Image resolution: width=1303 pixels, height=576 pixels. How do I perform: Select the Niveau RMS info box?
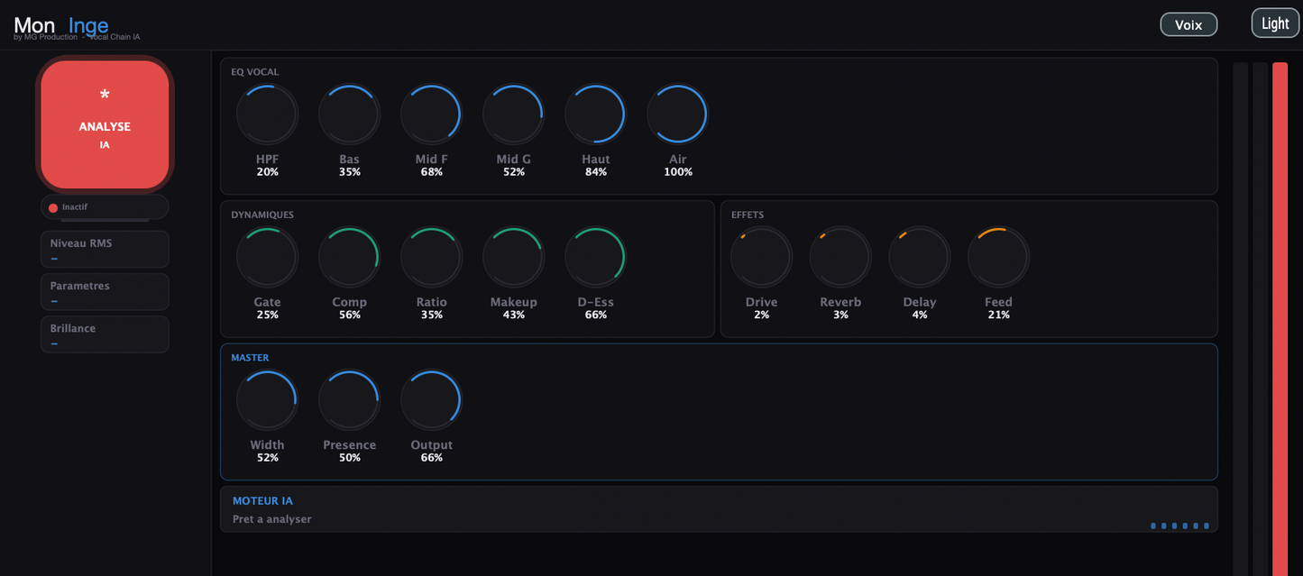point(105,249)
